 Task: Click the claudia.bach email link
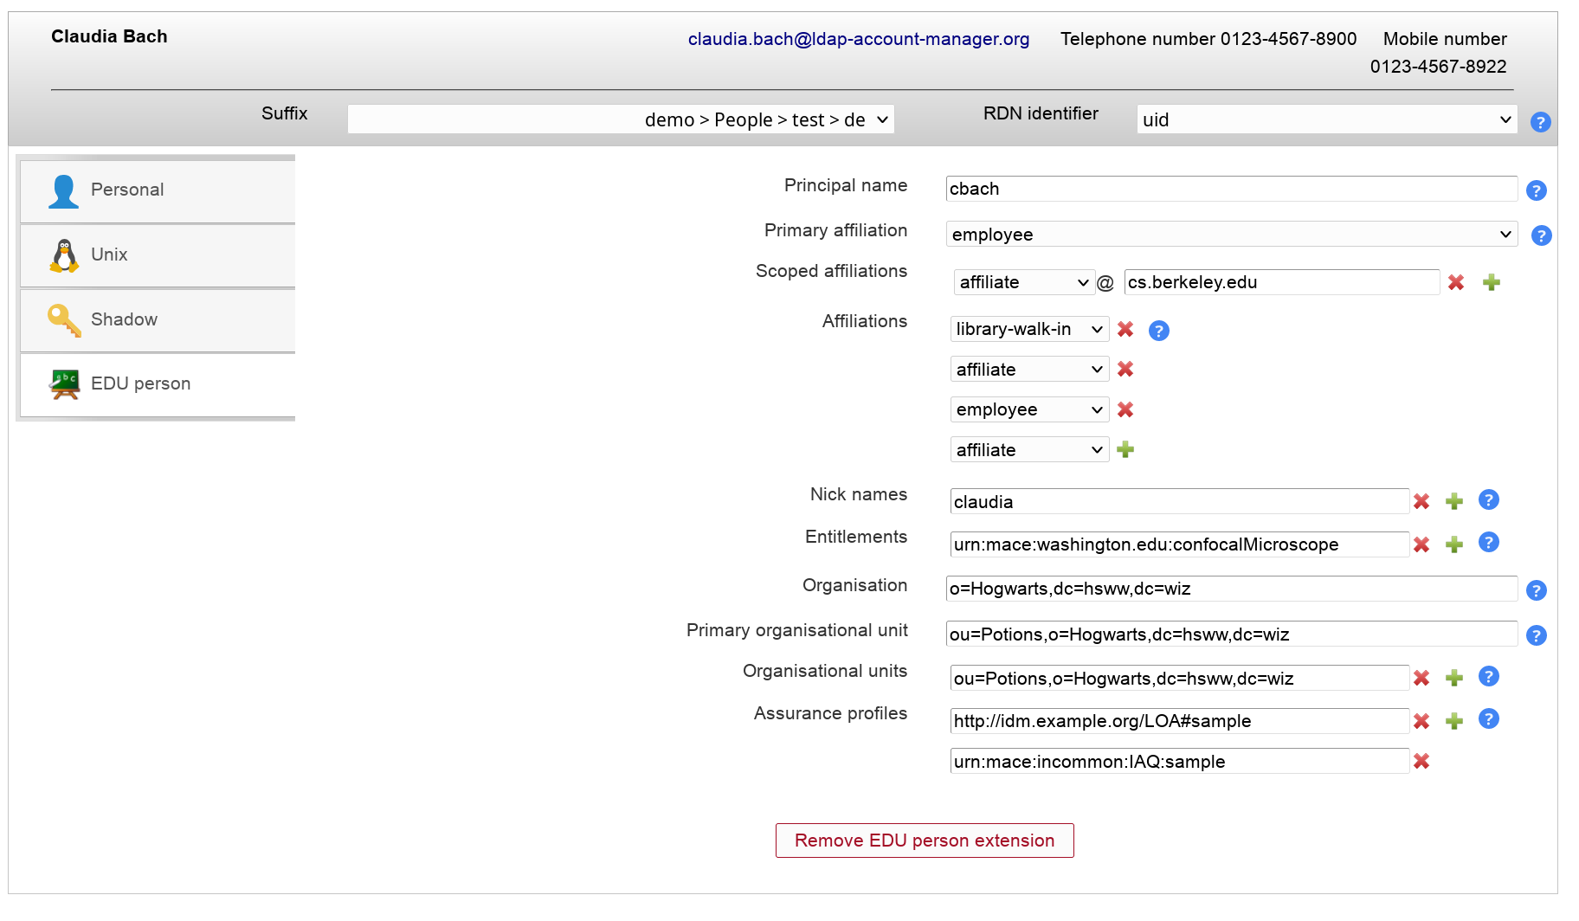[858, 39]
